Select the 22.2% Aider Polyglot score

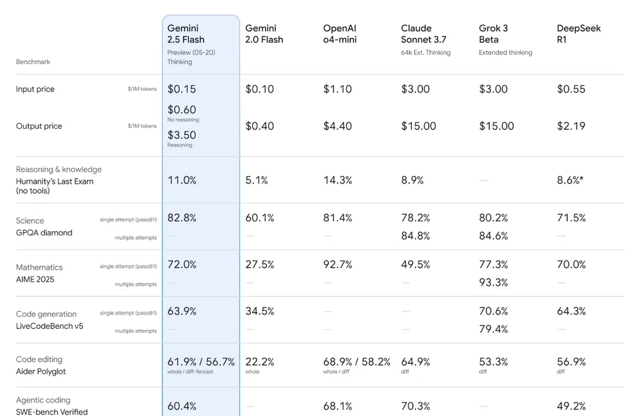pos(260,362)
